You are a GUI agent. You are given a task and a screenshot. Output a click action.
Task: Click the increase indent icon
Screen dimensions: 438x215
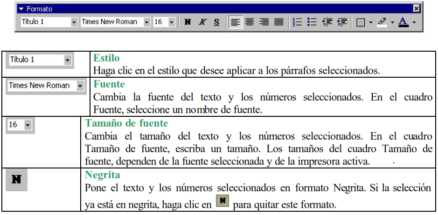pyautogui.click(x=342, y=22)
